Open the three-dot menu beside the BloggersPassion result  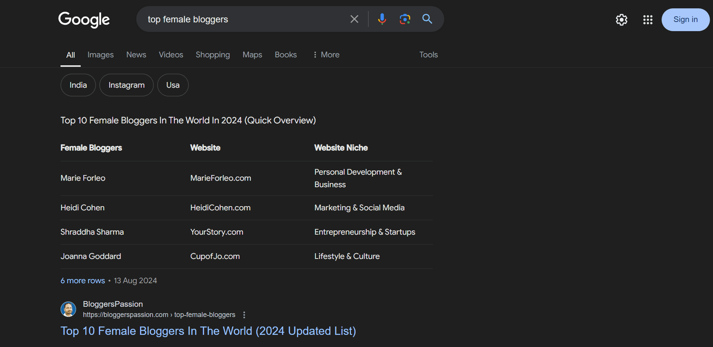point(244,315)
